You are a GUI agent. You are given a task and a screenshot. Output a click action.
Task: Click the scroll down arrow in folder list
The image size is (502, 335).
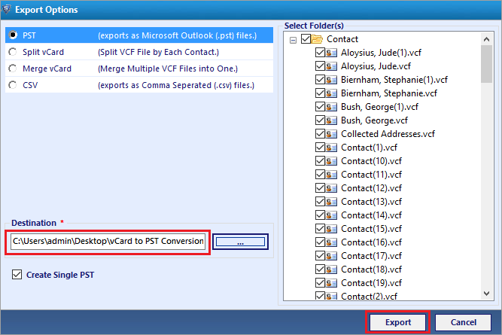pos(487,294)
